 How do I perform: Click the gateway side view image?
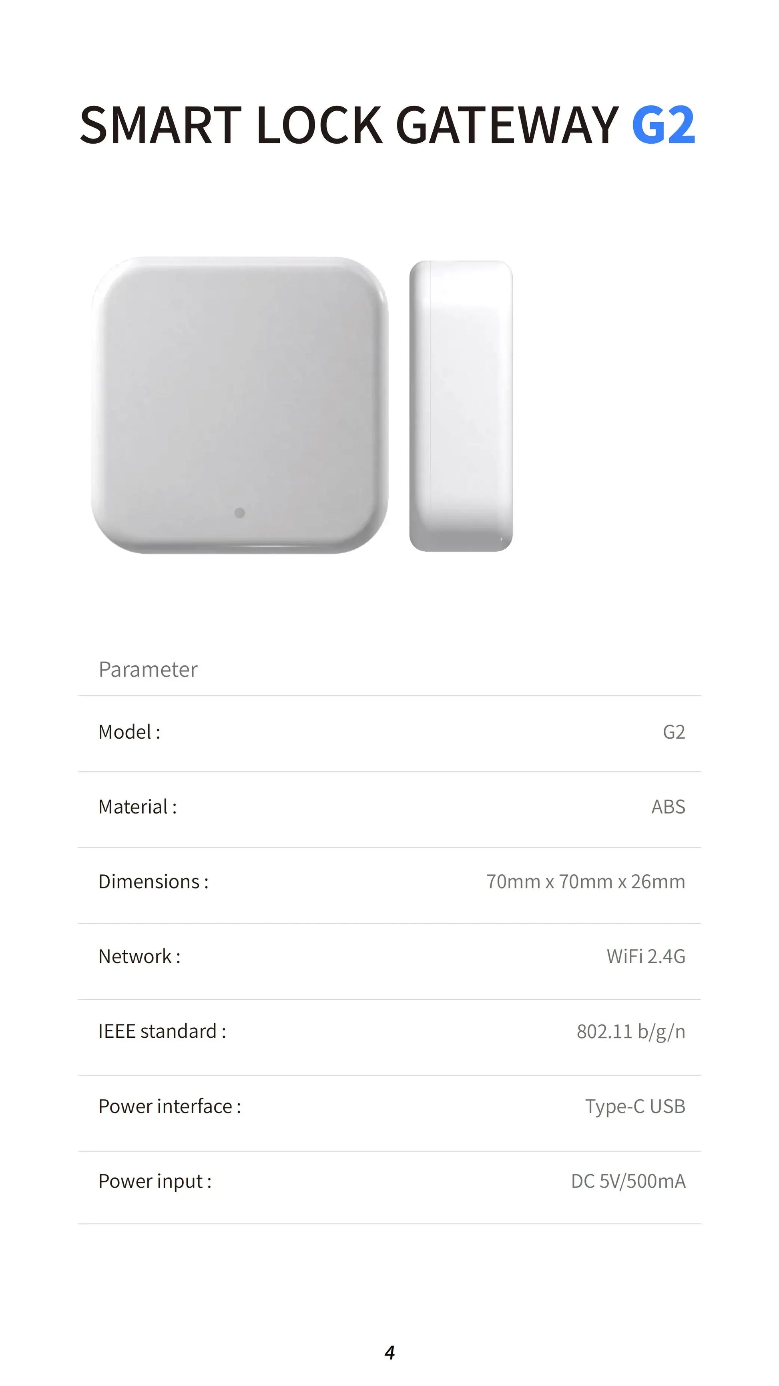click(x=461, y=406)
